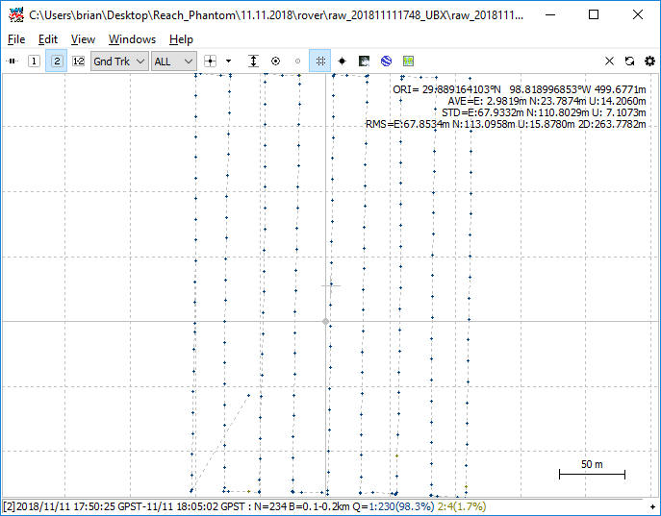Click the green map view icon

(408, 61)
